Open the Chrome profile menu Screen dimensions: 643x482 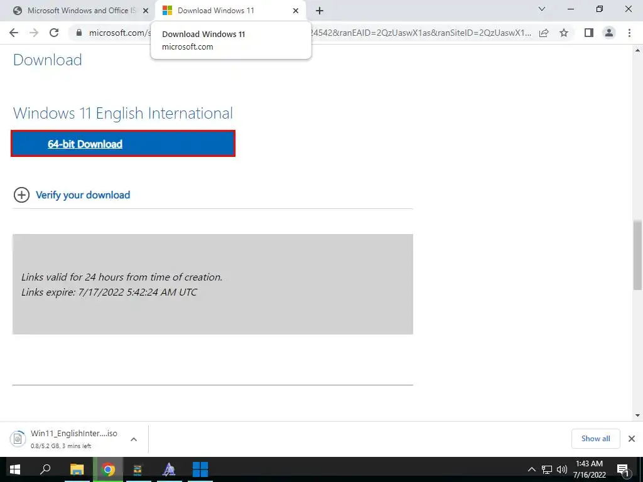[609, 33]
